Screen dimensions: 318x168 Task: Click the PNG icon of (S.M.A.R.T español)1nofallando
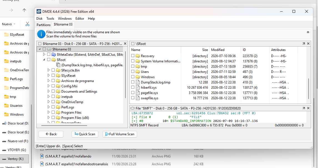pyautogui.click(x=42, y=156)
